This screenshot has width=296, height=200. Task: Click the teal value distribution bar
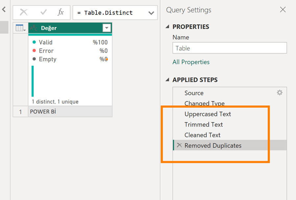[x=33, y=81]
